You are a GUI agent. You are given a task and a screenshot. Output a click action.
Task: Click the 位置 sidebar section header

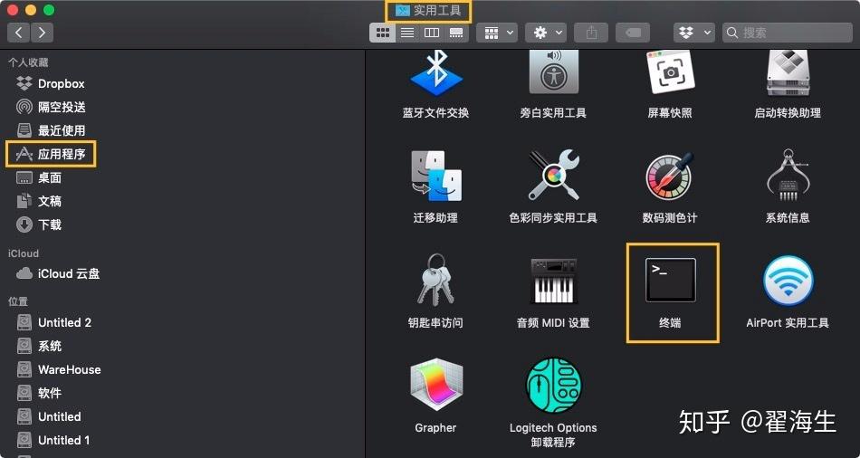coord(17,301)
